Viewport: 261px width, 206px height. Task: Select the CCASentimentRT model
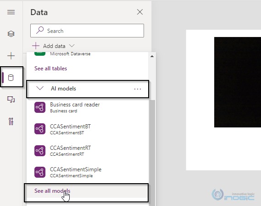point(88,151)
